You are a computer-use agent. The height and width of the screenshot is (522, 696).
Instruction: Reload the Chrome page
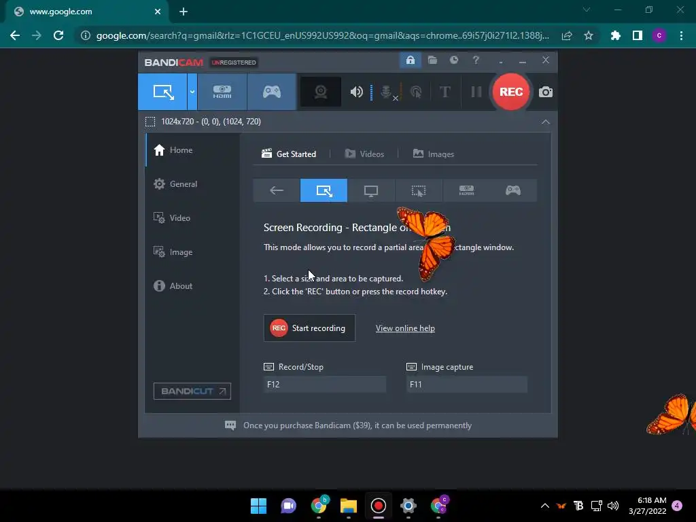[58, 35]
